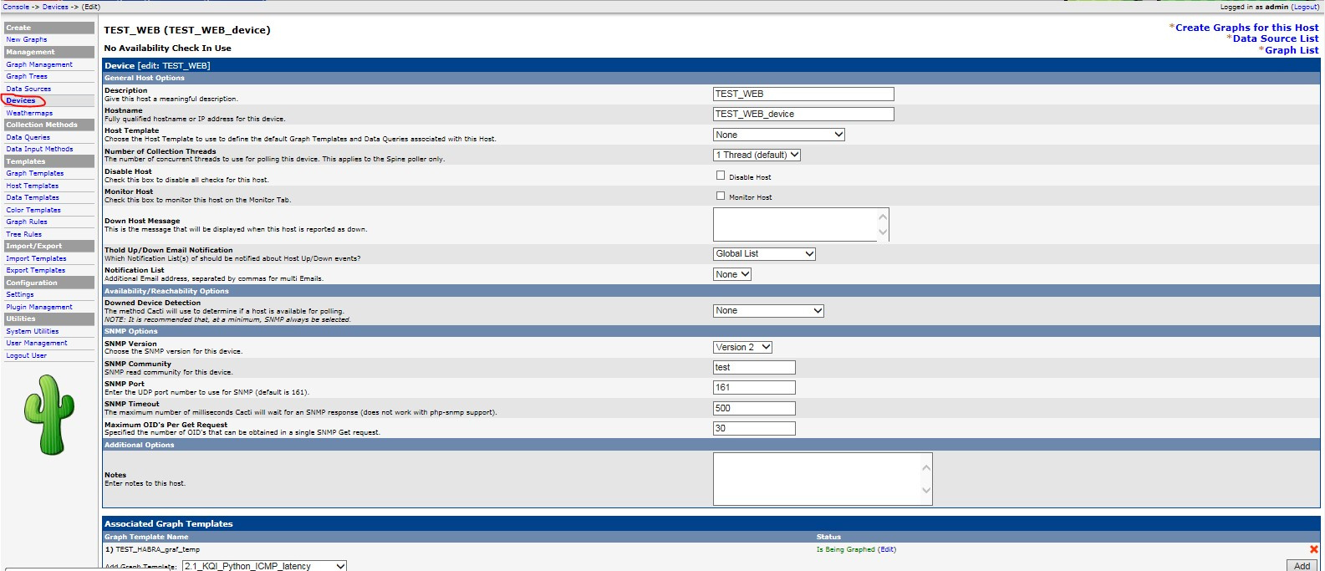Click Console breadcrumb link
Image resolution: width=1325 pixels, height=571 pixels.
[x=16, y=7]
